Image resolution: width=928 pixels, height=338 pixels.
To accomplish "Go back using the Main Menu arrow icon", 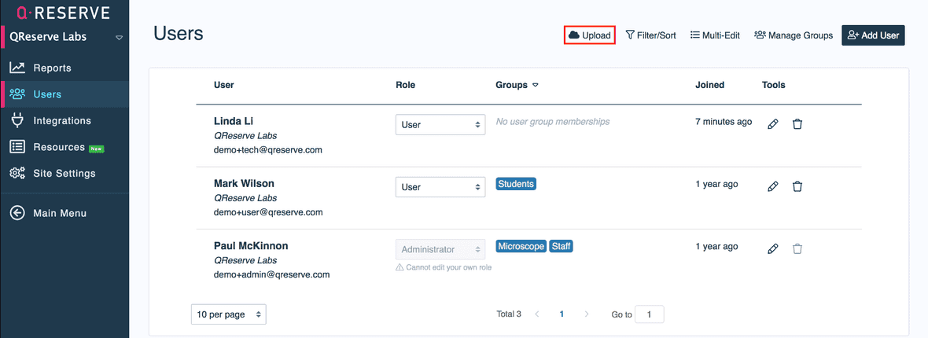I will pyautogui.click(x=17, y=213).
